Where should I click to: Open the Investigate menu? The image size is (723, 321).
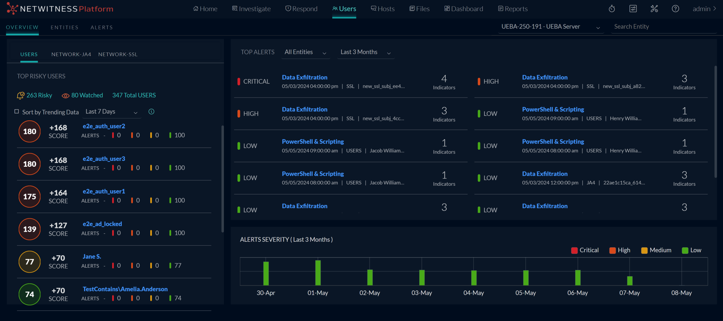(251, 9)
